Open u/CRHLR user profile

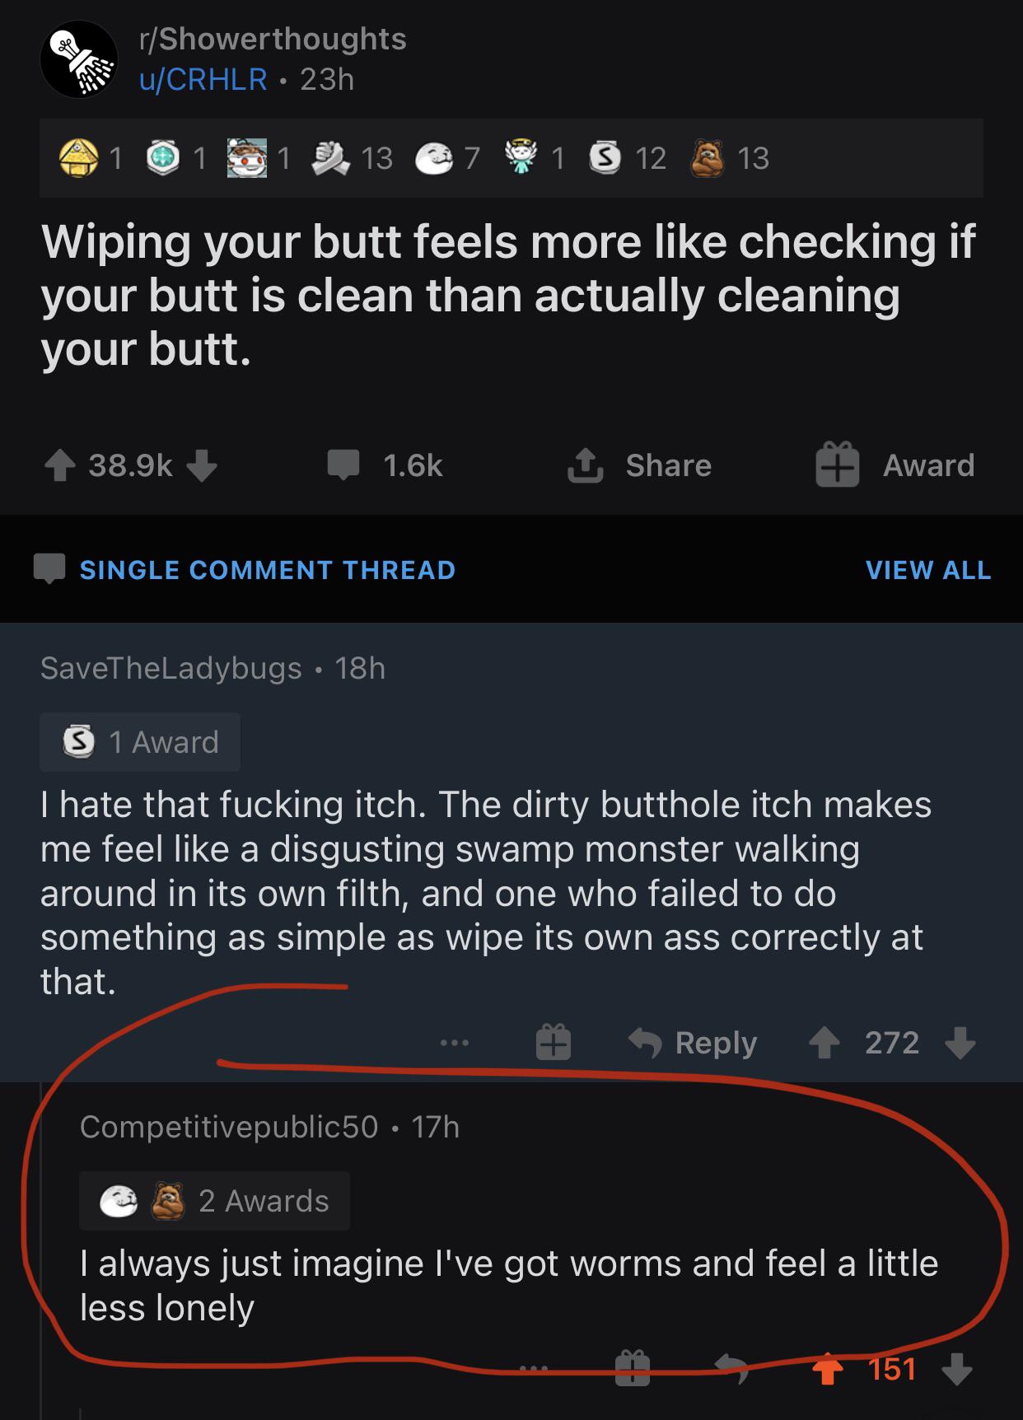pyautogui.click(x=203, y=80)
